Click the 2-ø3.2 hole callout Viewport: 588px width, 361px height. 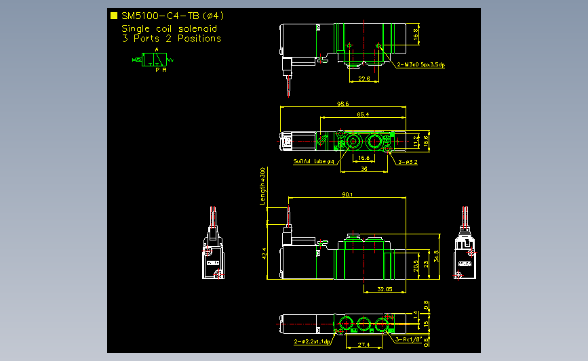pos(408,162)
